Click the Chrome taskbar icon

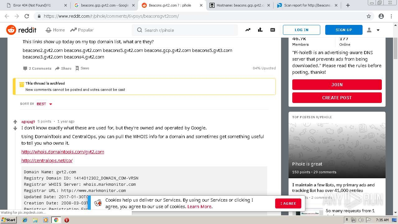56,220
